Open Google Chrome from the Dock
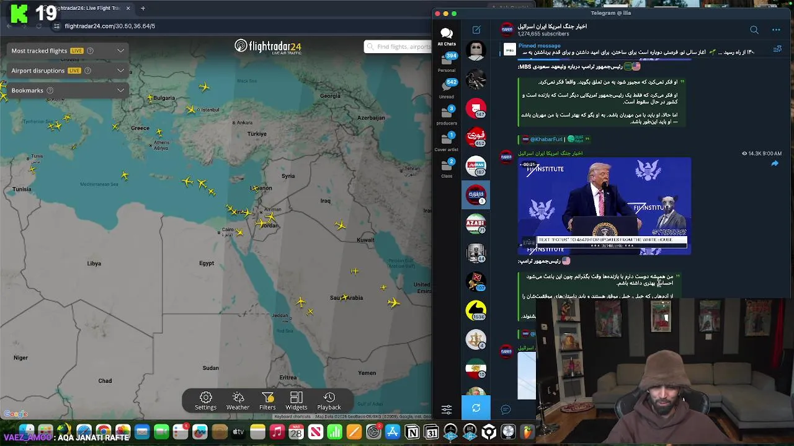 click(104, 432)
